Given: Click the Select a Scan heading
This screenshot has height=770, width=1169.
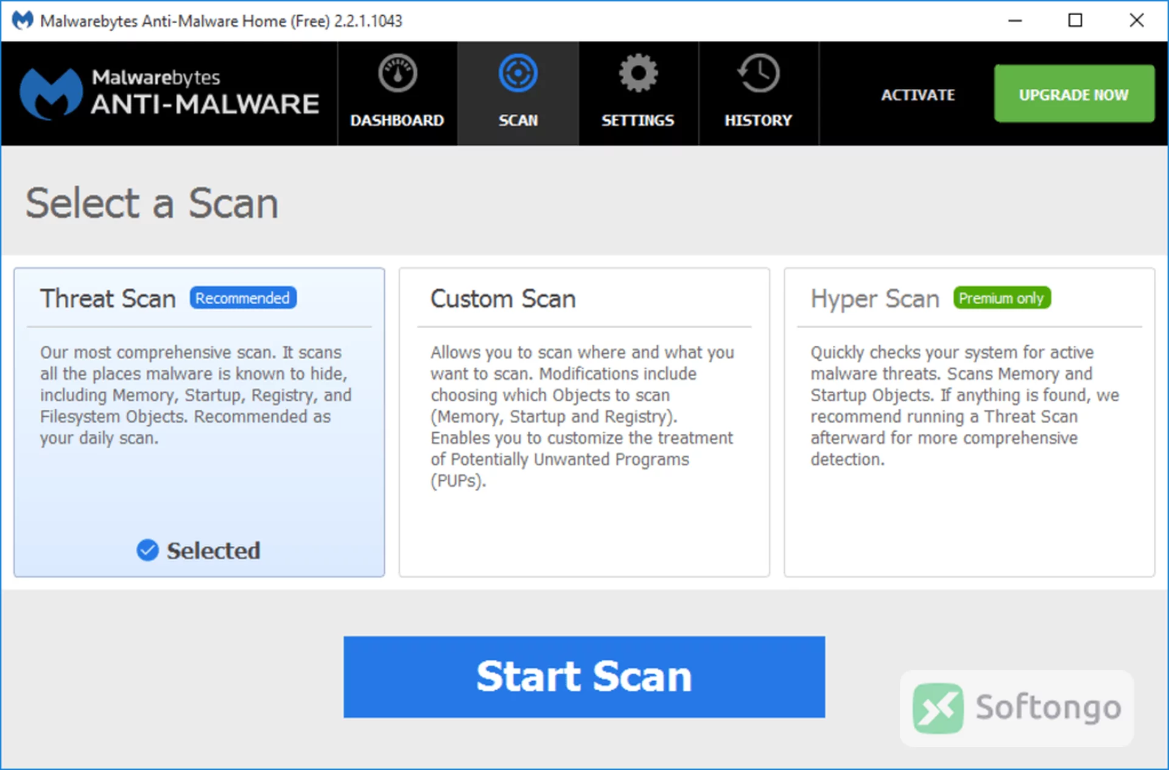Looking at the screenshot, I should point(152,203).
